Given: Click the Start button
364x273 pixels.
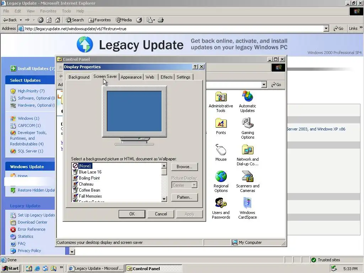Looking at the screenshot, I should 11,268.
